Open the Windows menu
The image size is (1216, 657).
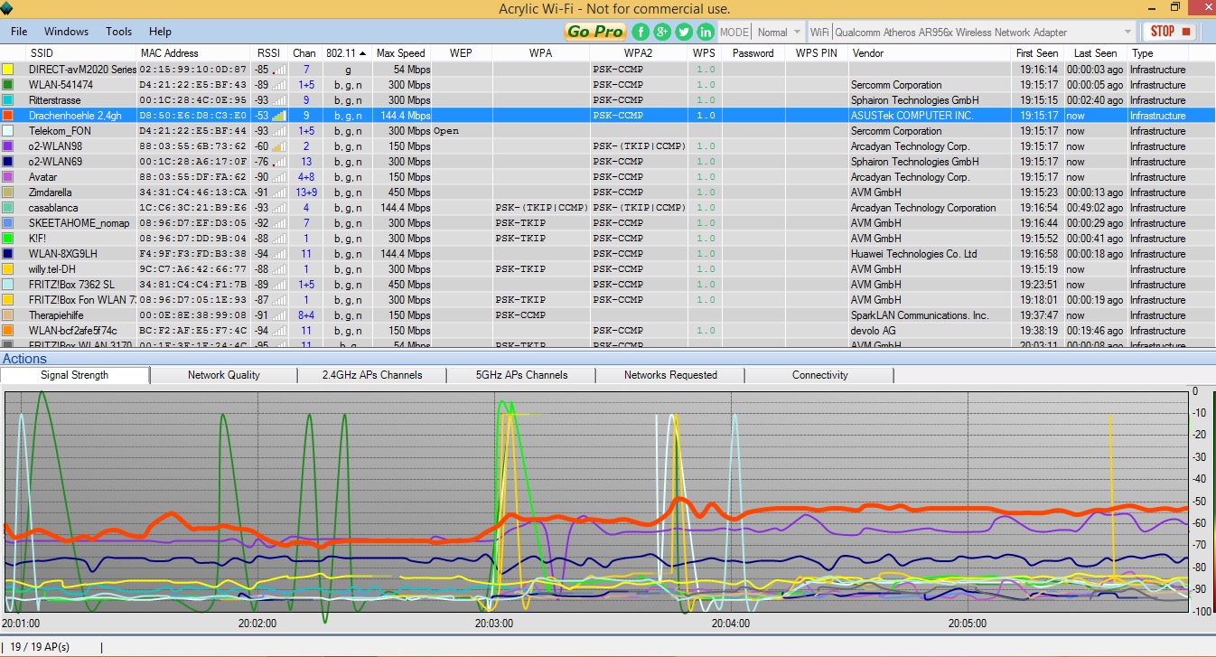(x=66, y=32)
